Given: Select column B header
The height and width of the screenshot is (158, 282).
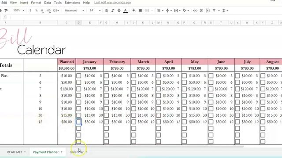Looking at the screenshot, I should (x=40, y=22).
